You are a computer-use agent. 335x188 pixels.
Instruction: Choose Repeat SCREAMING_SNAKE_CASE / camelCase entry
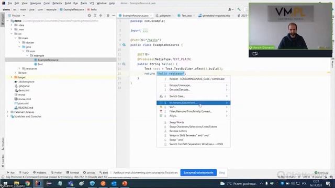[193, 79]
